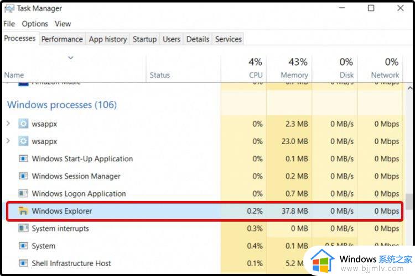Click the 0.3% CPU value for System interrupts
This screenshot has height=276, width=415.
pyautogui.click(x=255, y=229)
